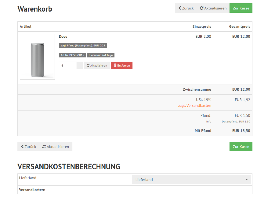Click the top Aktualisieren refresh button
Image resolution: width=275 pixels, height=200 pixels.
213,8
